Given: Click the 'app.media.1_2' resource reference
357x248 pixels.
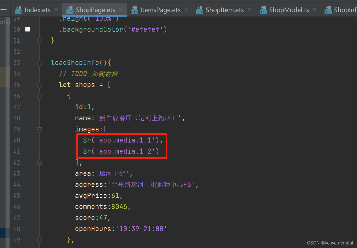Looking at the screenshot, I should coord(125,151).
